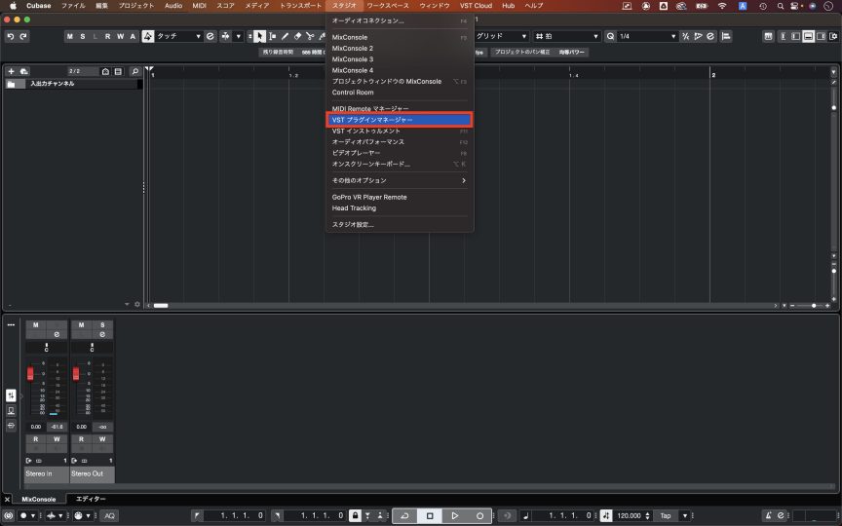Toggle the right zone visibility button
Screen dimensions: 842x526
click(822, 36)
